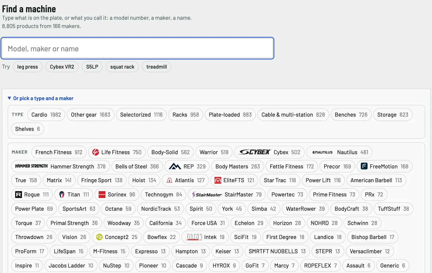Select the Rogue maker logo chip

[x=32, y=195]
